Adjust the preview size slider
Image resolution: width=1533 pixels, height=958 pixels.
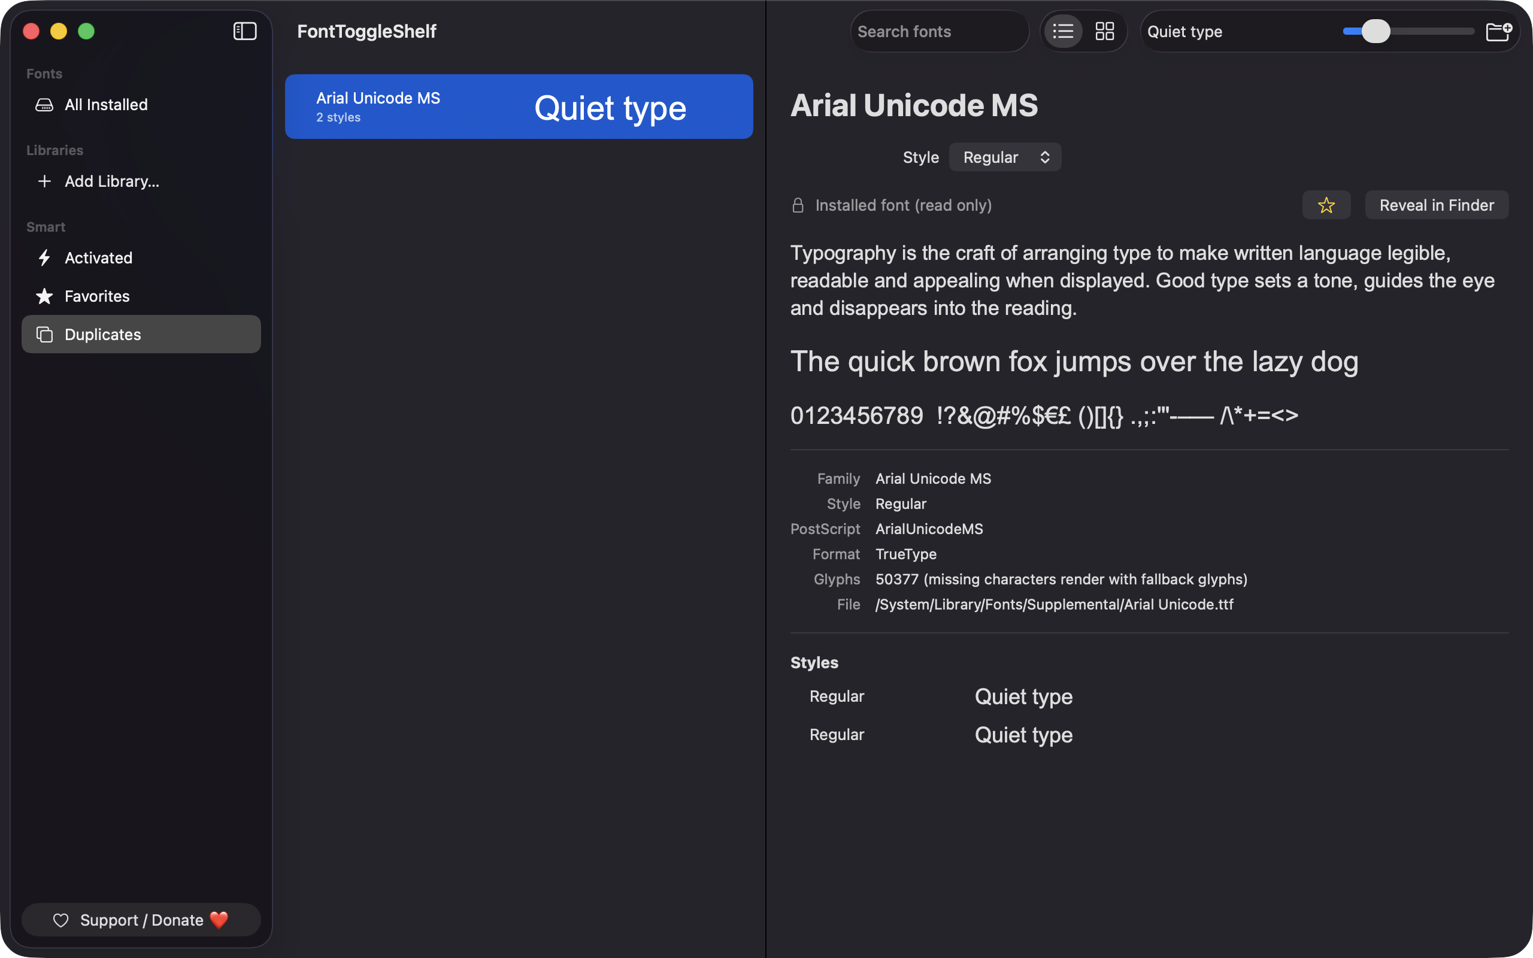point(1408,31)
